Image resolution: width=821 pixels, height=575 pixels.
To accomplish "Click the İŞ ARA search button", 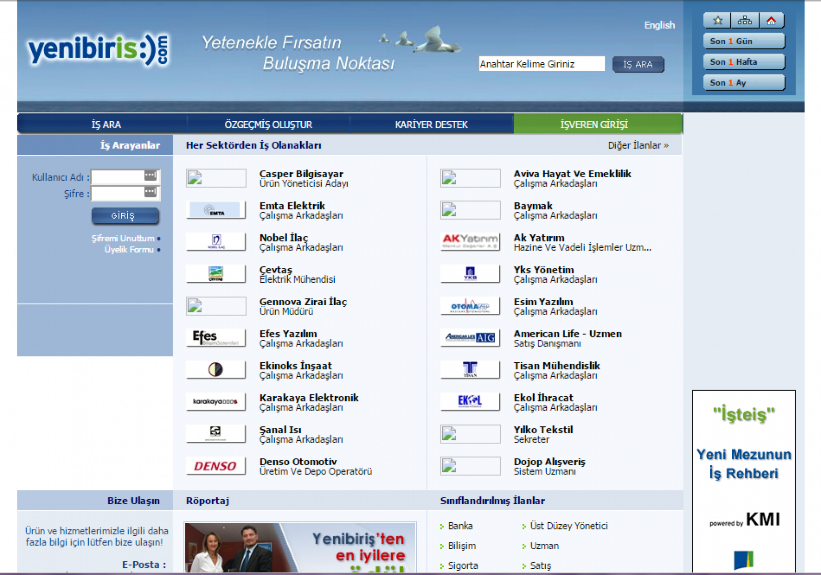I will [x=638, y=64].
